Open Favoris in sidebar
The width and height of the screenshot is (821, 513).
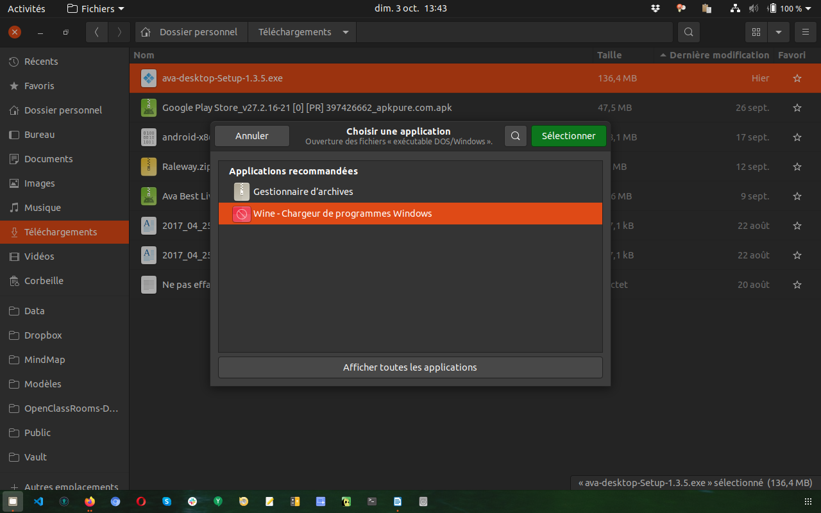64,86
